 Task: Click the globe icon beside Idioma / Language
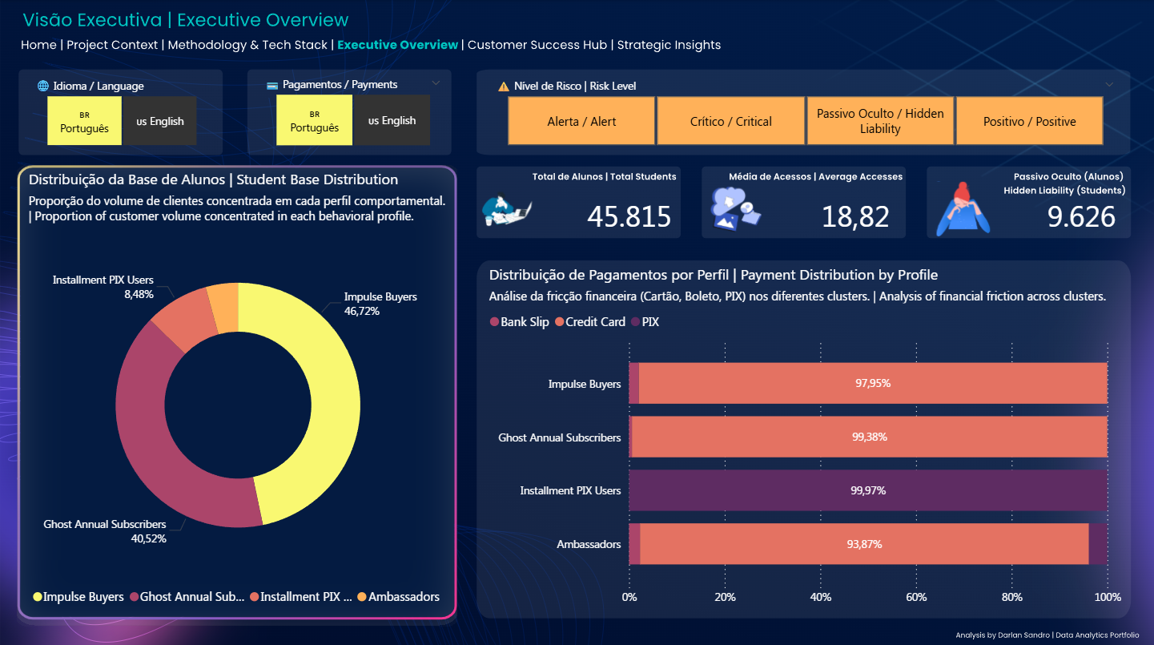(x=43, y=87)
